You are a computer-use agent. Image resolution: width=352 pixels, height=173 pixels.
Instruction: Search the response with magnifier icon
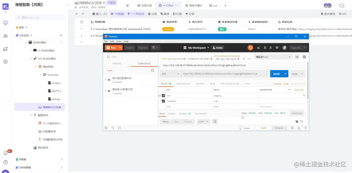(x=301, y=121)
